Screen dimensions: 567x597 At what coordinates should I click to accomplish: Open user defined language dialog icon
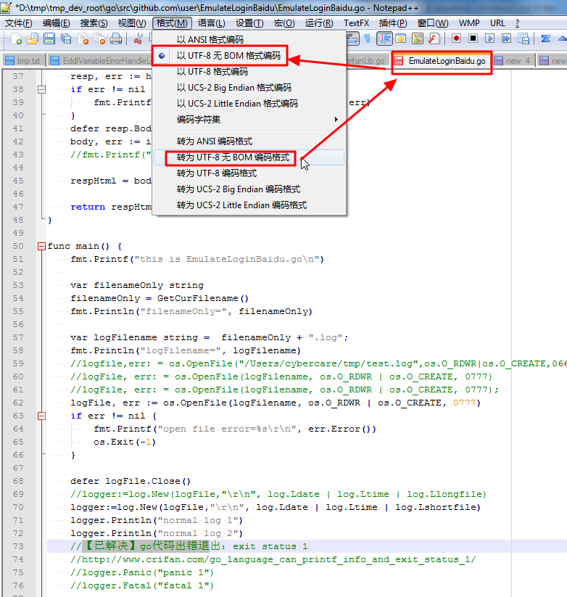click(401, 38)
